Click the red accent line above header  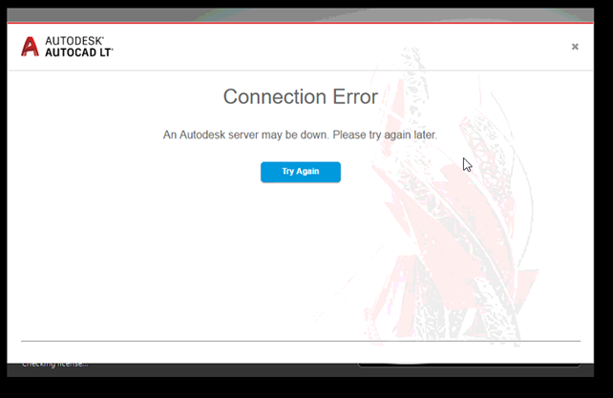(x=300, y=23)
